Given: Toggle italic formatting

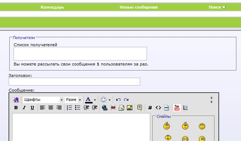Looking at the screenshot, I should (x=24, y=108).
